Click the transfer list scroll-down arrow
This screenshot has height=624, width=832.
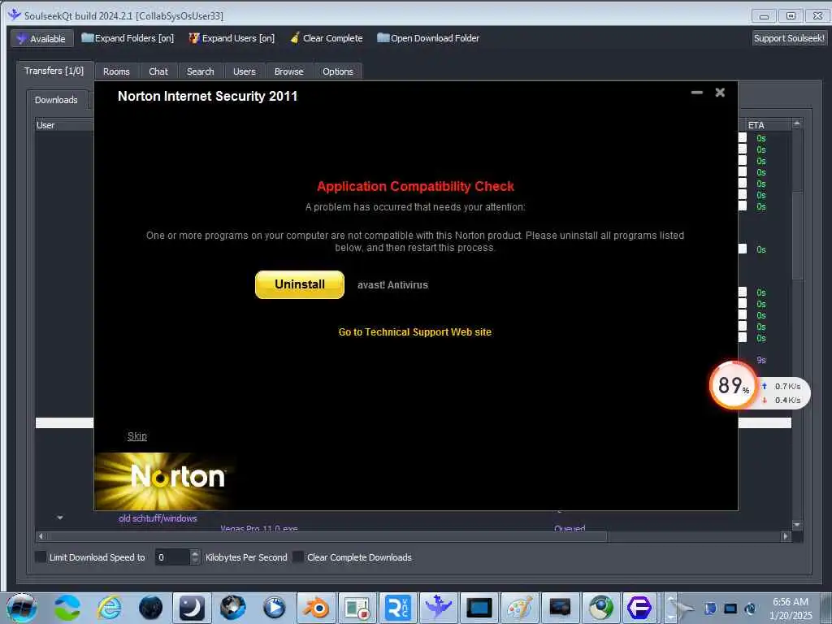797,525
